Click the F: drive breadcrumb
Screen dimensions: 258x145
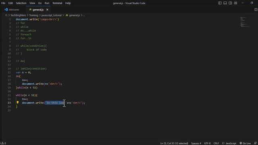click(x=6, y=15)
